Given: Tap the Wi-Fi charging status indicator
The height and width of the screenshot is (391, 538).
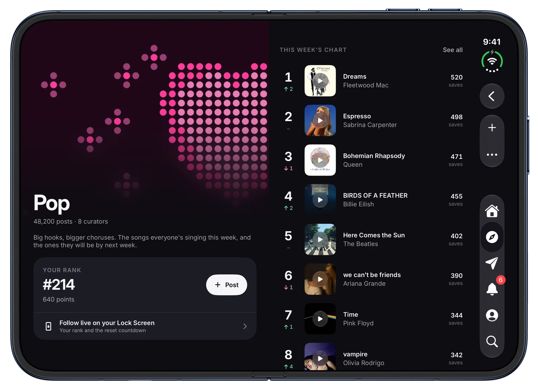Looking at the screenshot, I should 492,61.
